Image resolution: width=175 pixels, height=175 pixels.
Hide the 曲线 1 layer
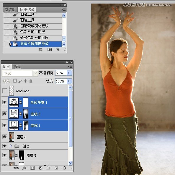[5, 125]
